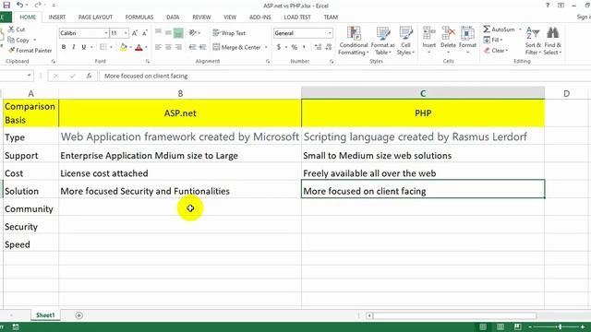Open Cell Styles gallery
This screenshot has width=591, height=332.
[x=405, y=41]
